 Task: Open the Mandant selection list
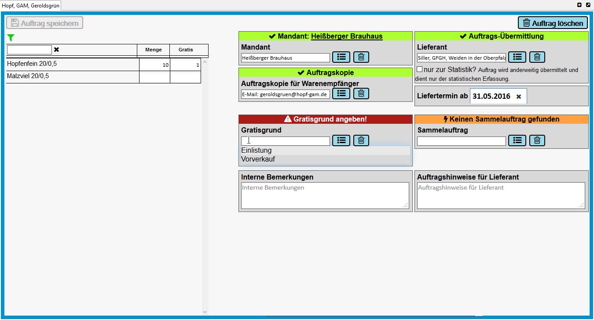click(x=341, y=57)
